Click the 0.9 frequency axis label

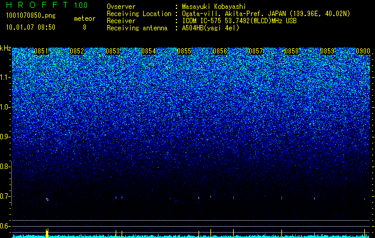(x=4, y=137)
